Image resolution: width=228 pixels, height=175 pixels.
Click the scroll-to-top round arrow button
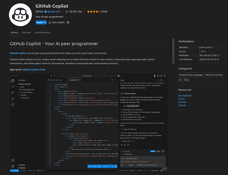[x=165, y=169]
